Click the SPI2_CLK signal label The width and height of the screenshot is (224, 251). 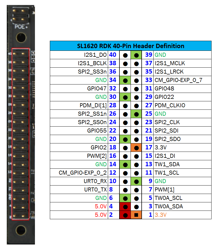click(167, 122)
